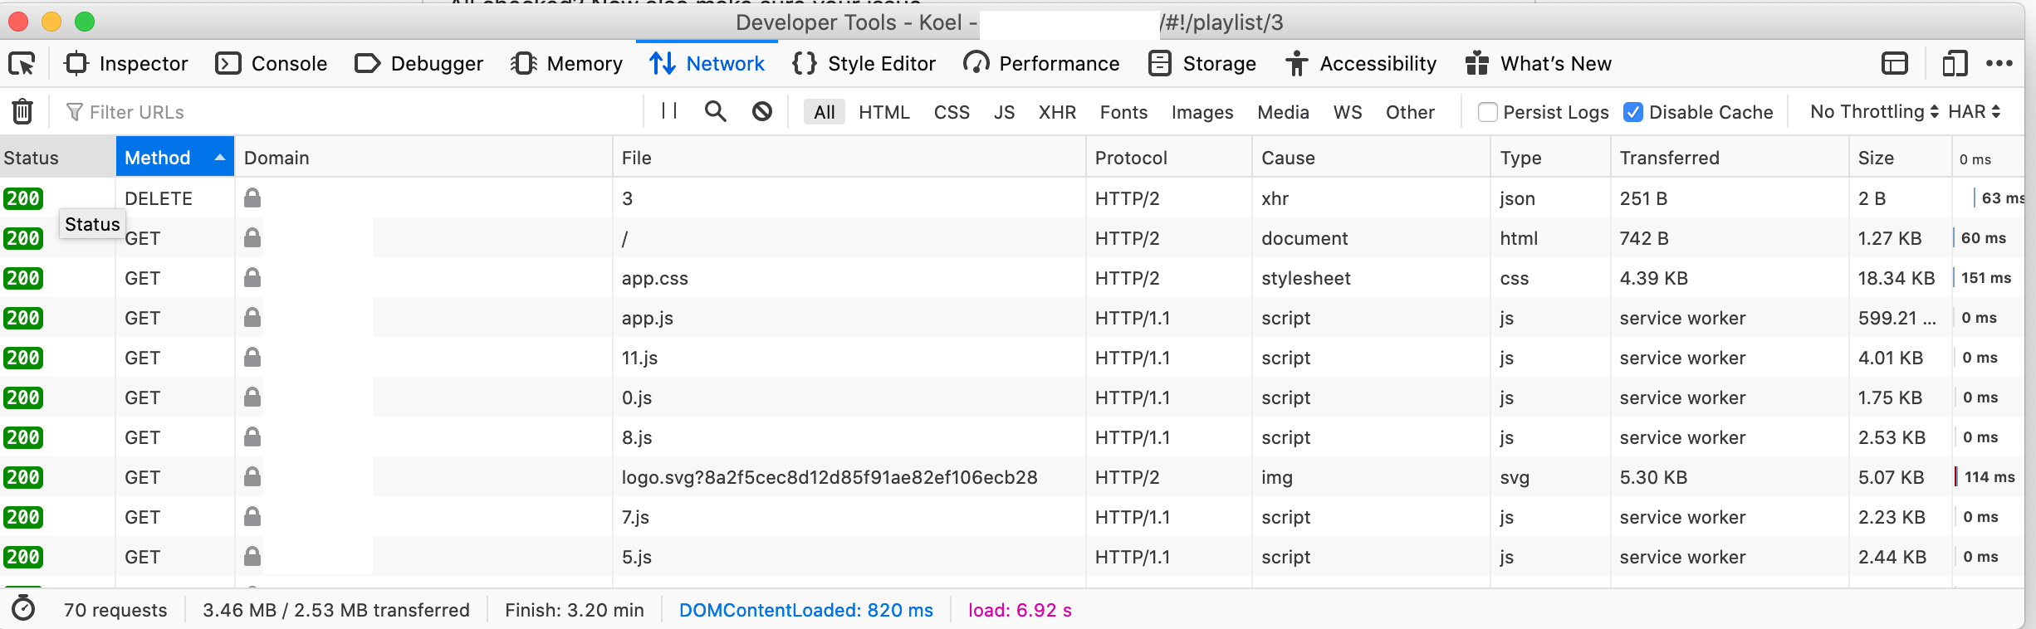Open the network search magnifier

(x=715, y=111)
